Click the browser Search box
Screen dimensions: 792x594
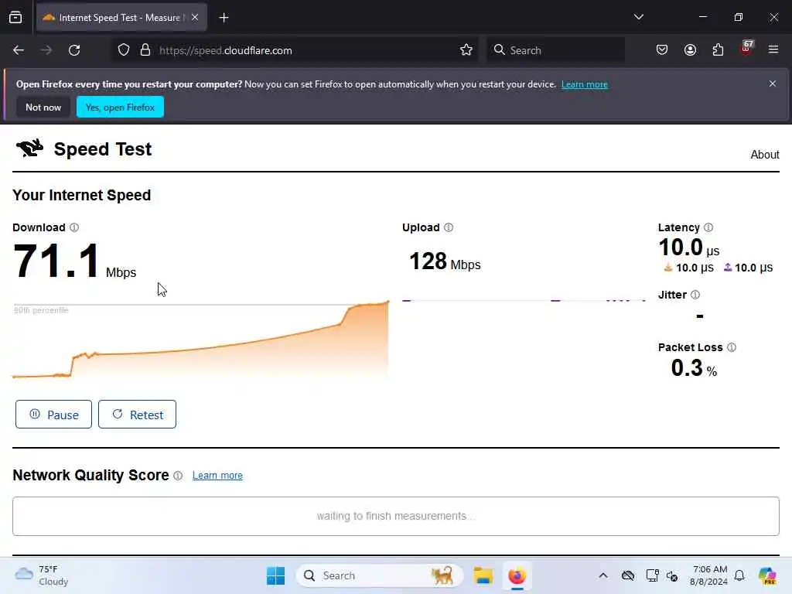(555, 50)
